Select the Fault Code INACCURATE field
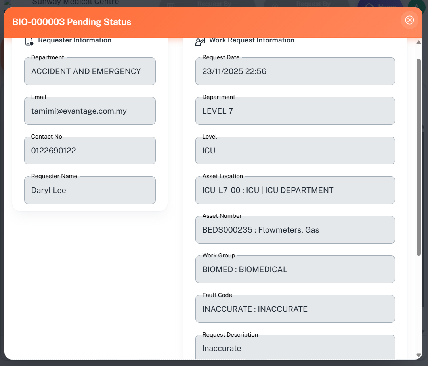 pyautogui.click(x=295, y=309)
